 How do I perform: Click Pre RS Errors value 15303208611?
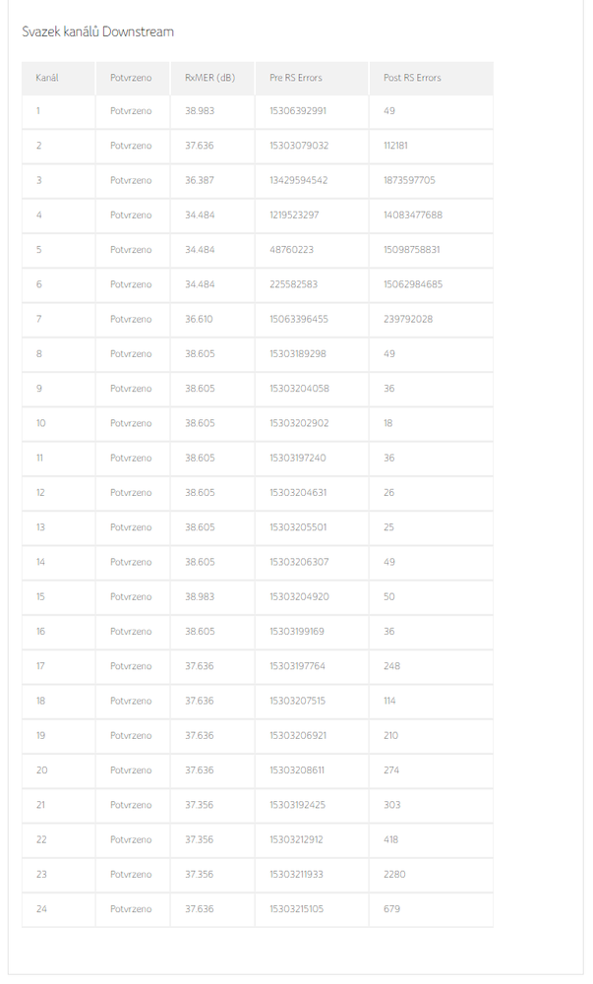[297, 770]
